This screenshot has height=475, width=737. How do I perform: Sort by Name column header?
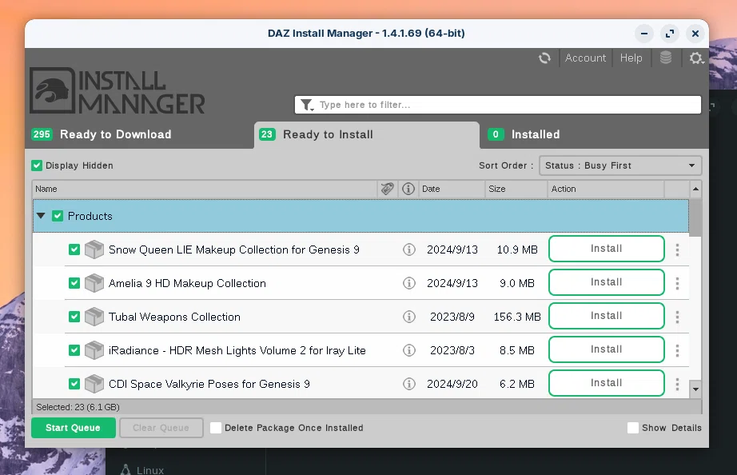tap(205, 189)
